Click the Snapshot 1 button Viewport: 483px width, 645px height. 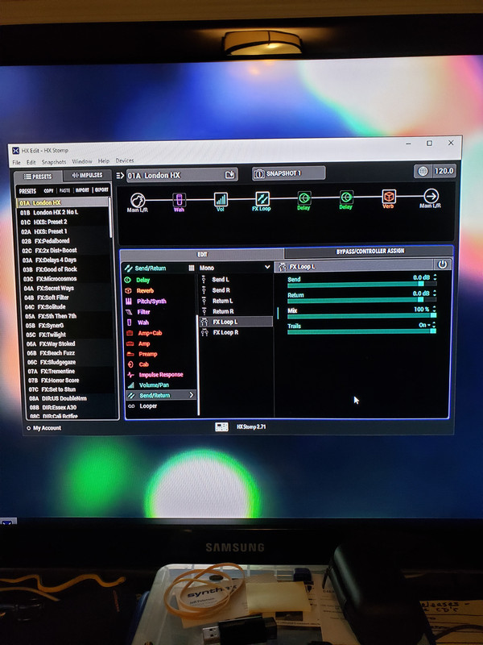289,173
